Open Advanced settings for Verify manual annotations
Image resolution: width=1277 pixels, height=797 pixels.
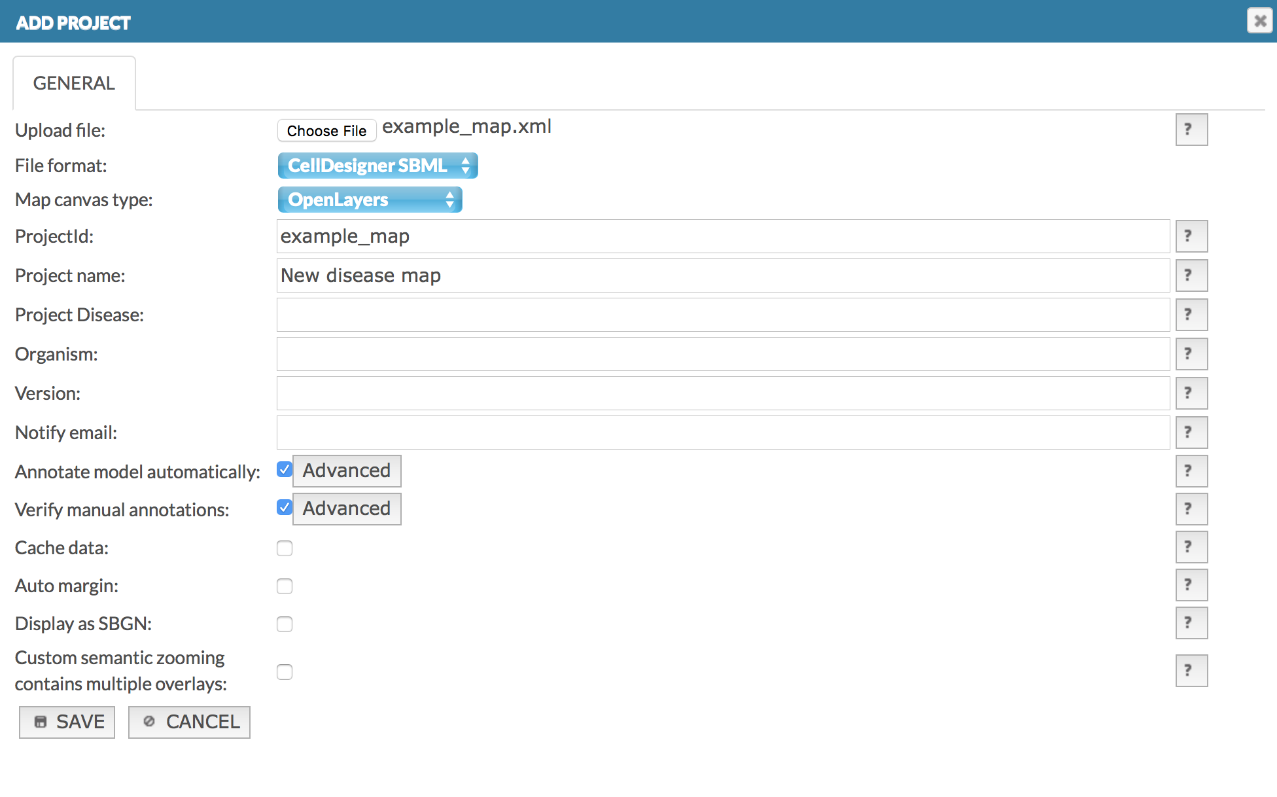tap(347, 509)
